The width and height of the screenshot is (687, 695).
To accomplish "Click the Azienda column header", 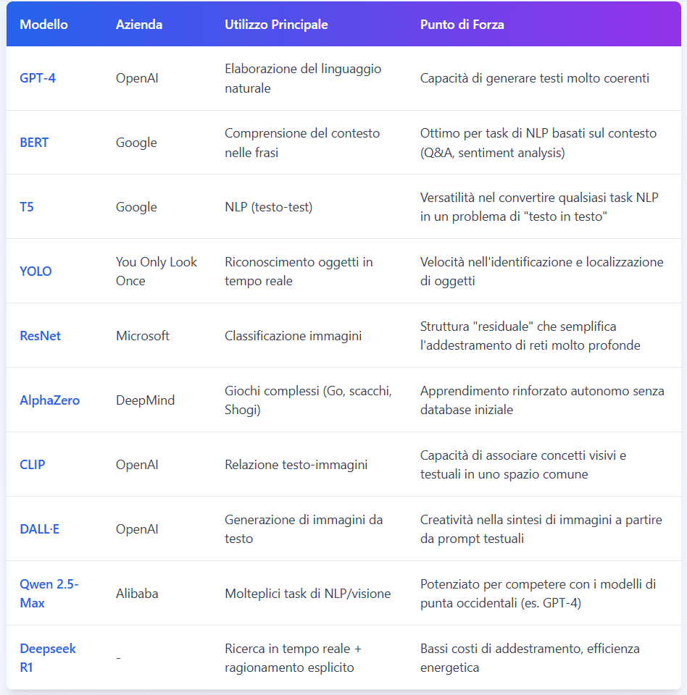I will [139, 25].
